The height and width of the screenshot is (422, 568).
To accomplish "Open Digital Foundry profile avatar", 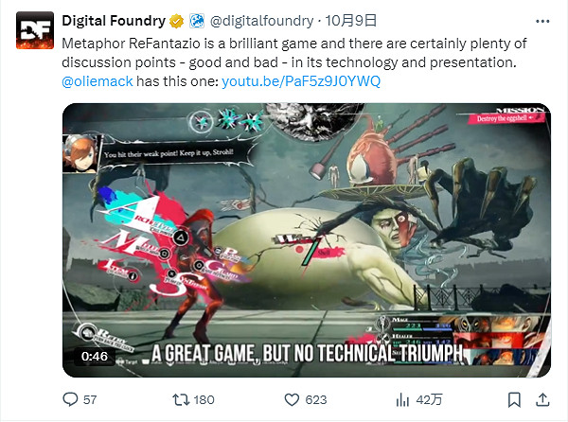I will coord(35,30).
